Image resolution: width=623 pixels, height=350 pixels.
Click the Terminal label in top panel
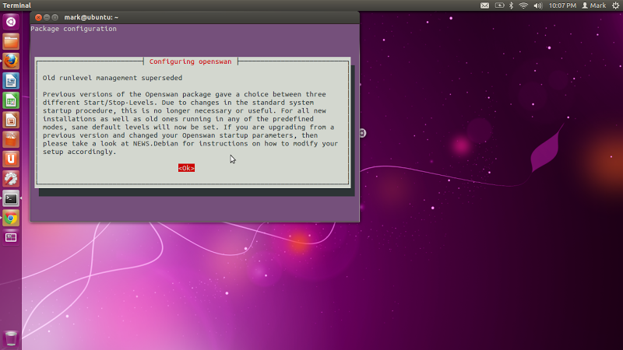[16, 5]
